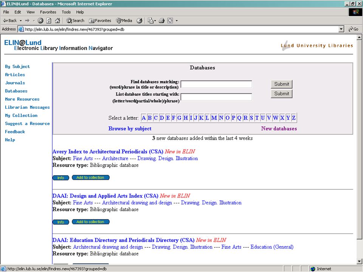The image size is (363, 272).
Task: Click Submit next to Find databases matching
Action: coord(281,84)
